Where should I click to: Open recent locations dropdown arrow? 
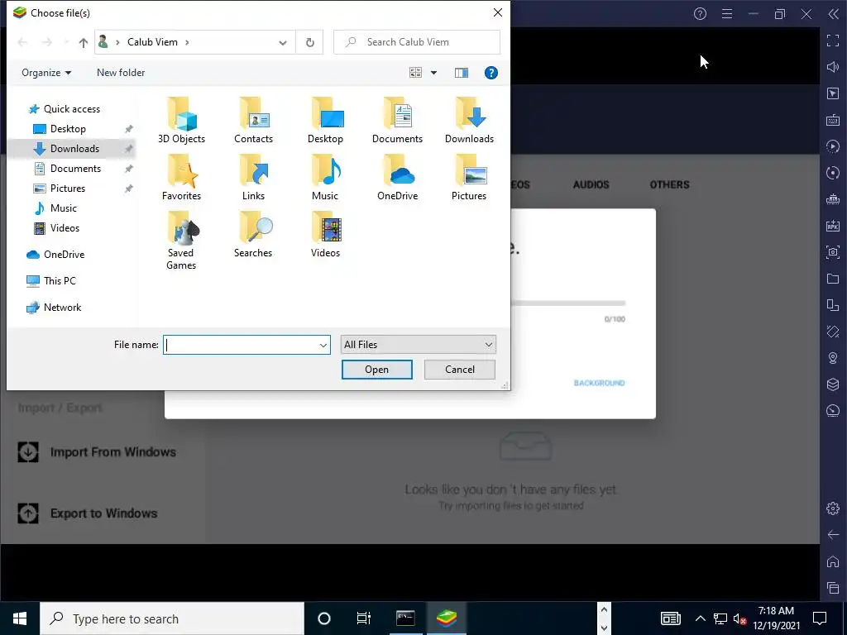[66, 42]
